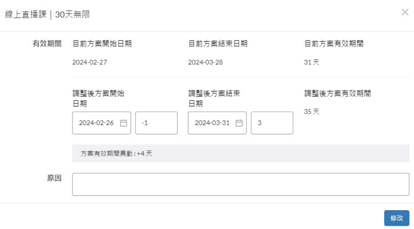Click the 有效期間 section label

tap(47, 44)
